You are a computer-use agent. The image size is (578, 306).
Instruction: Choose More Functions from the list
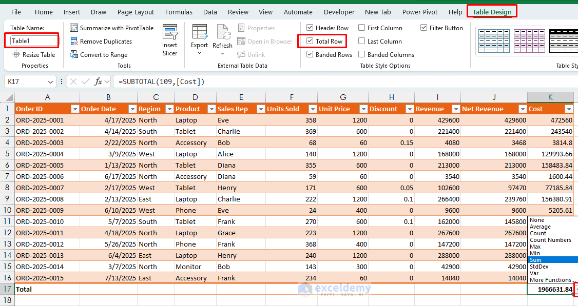[552, 280]
